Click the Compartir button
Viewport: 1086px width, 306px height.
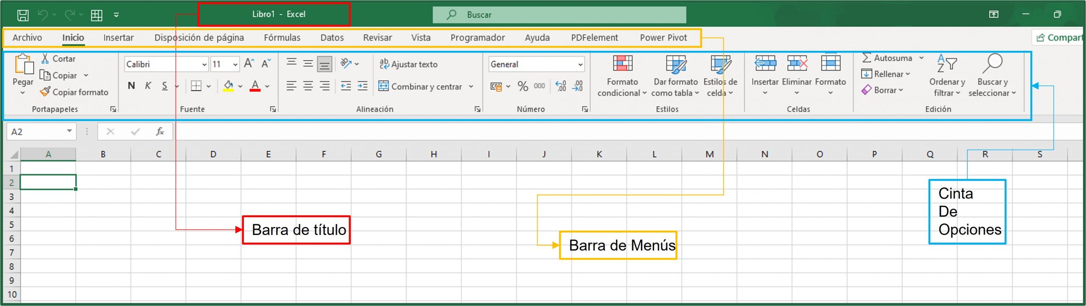tap(1059, 38)
